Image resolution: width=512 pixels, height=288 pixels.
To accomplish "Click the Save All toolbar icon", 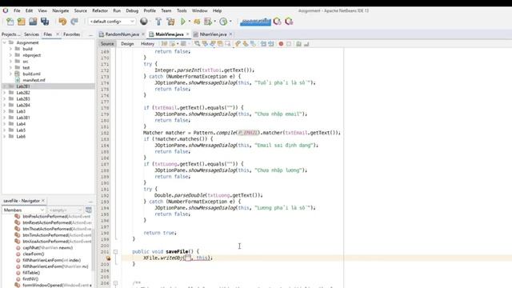I will (45, 22).
